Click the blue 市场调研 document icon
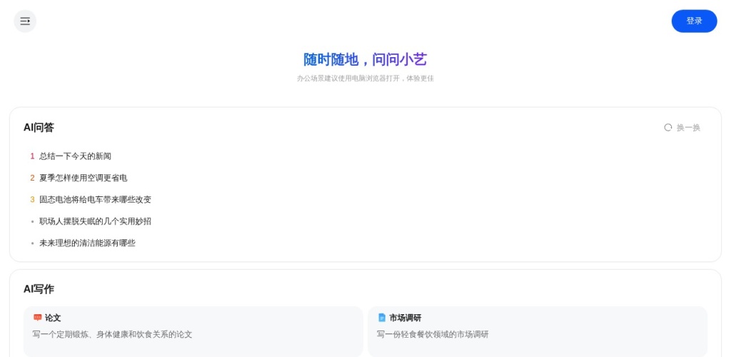 (382, 318)
